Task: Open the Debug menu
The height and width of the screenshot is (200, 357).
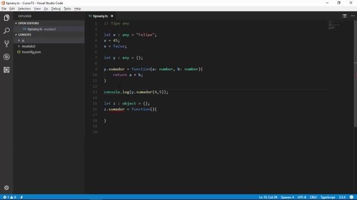Action: coord(56,9)
